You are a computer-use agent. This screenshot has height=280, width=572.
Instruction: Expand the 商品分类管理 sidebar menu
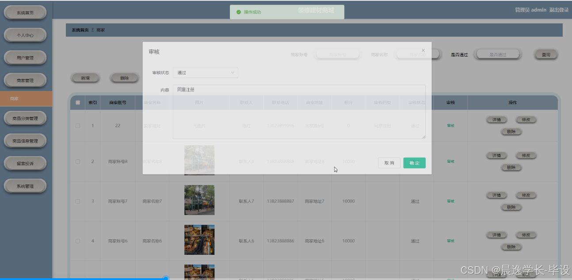coord(25,118)
